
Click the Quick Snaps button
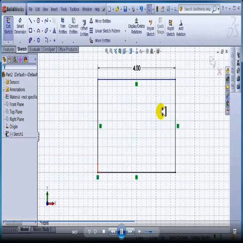[160, 26]
